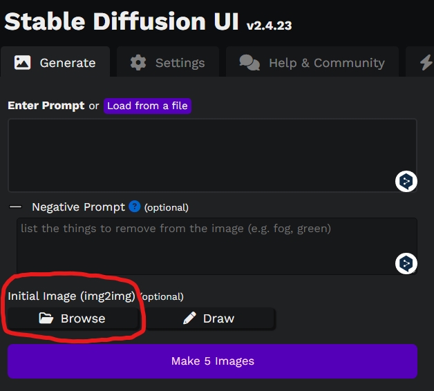Click the Load from a file button
This screenshot has width=434, height=391.
click(147, 106)
